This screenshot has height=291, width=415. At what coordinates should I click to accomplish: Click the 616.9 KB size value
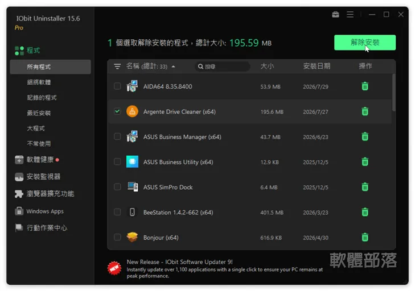click(x=271, y=238)
